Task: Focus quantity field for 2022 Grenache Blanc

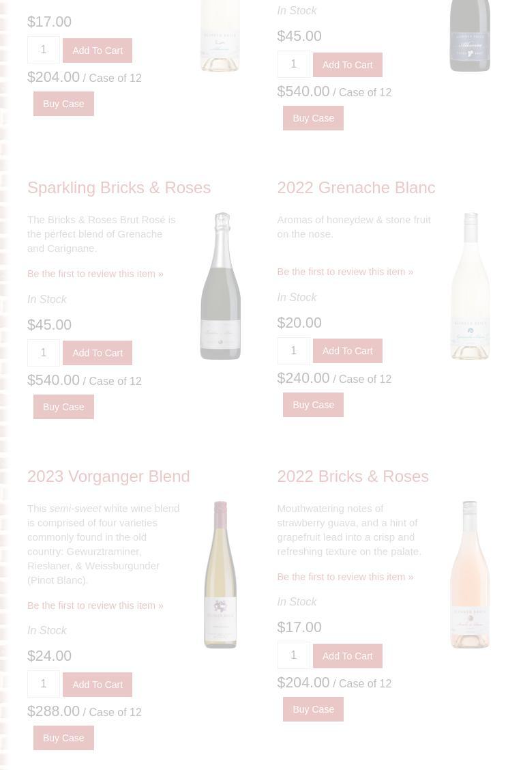Action: coord(293,351)
